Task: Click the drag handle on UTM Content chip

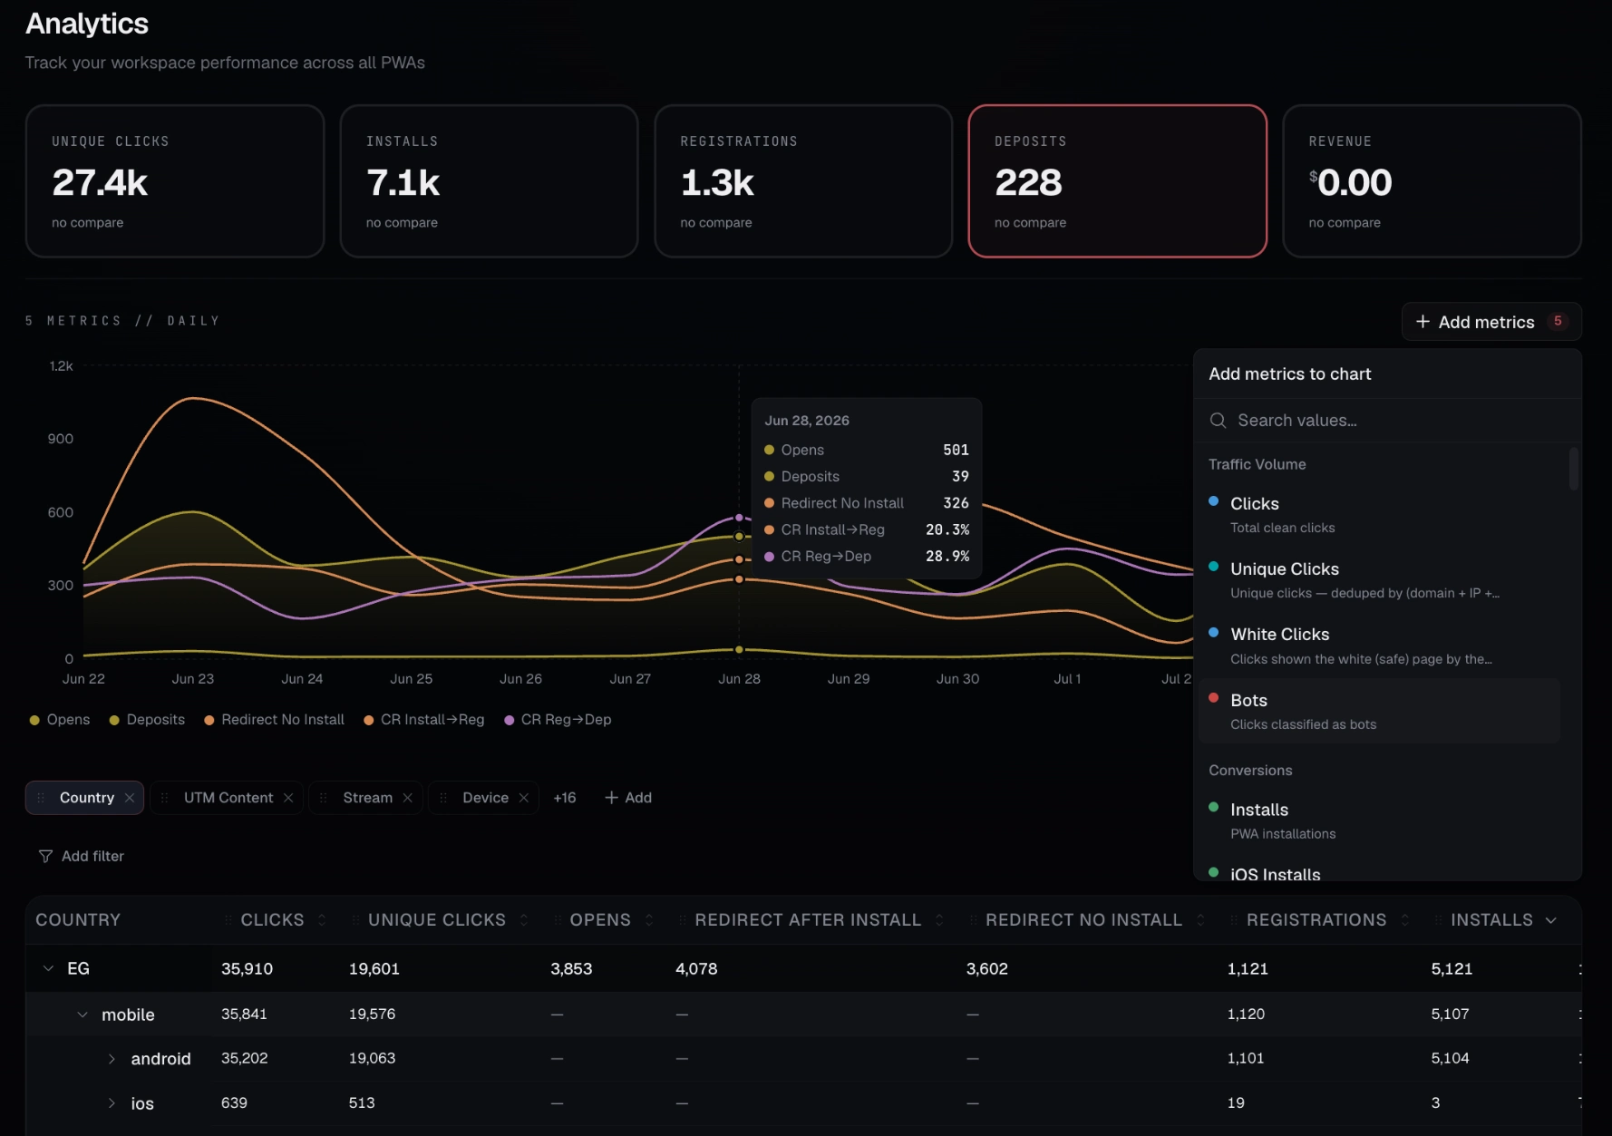Action: pyautogui.click(x=165, y=798)
